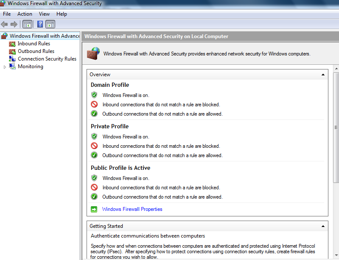339x260 pixels.
Task: Click the firewall icon in the title bar
Action: coord(3,3)
